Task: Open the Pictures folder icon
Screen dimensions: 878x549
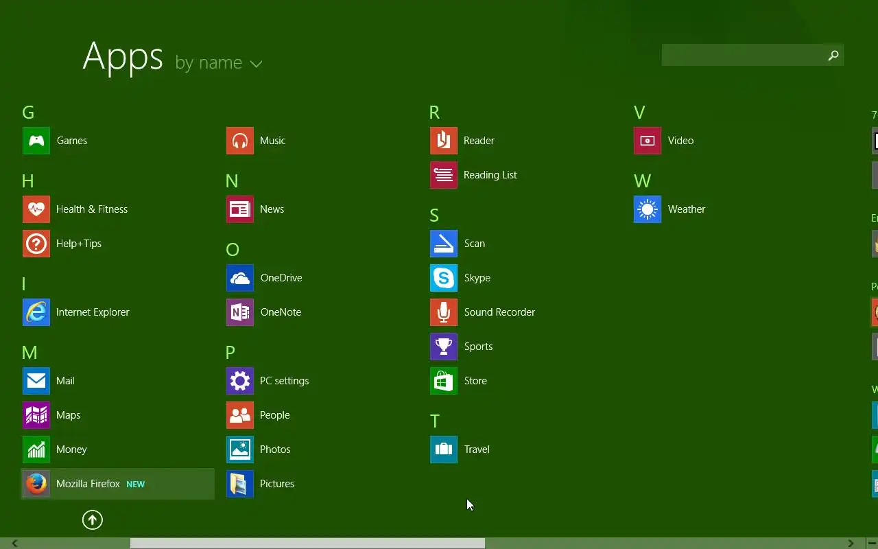Action: coord(240,484)
